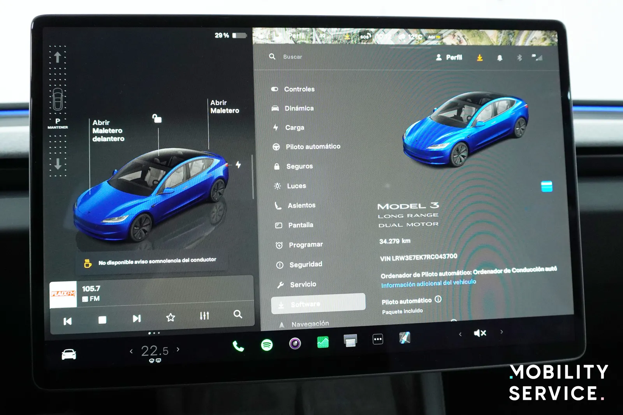Image resolution: width=623 pixels, height=415 pixels.
Task: Favorite the 105.7 FM station
Action: 170,317
